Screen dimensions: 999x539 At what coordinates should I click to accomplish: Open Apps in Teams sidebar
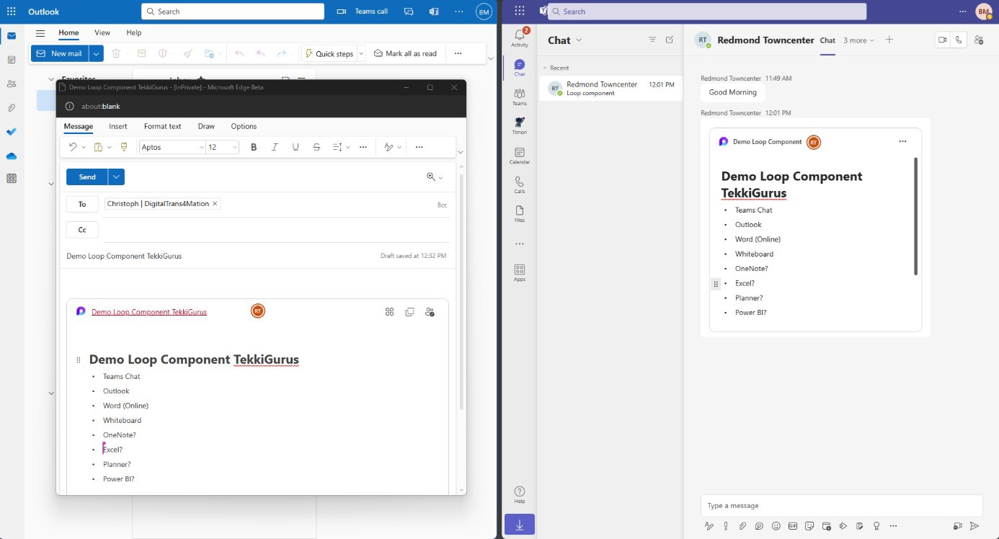(520, 273)
